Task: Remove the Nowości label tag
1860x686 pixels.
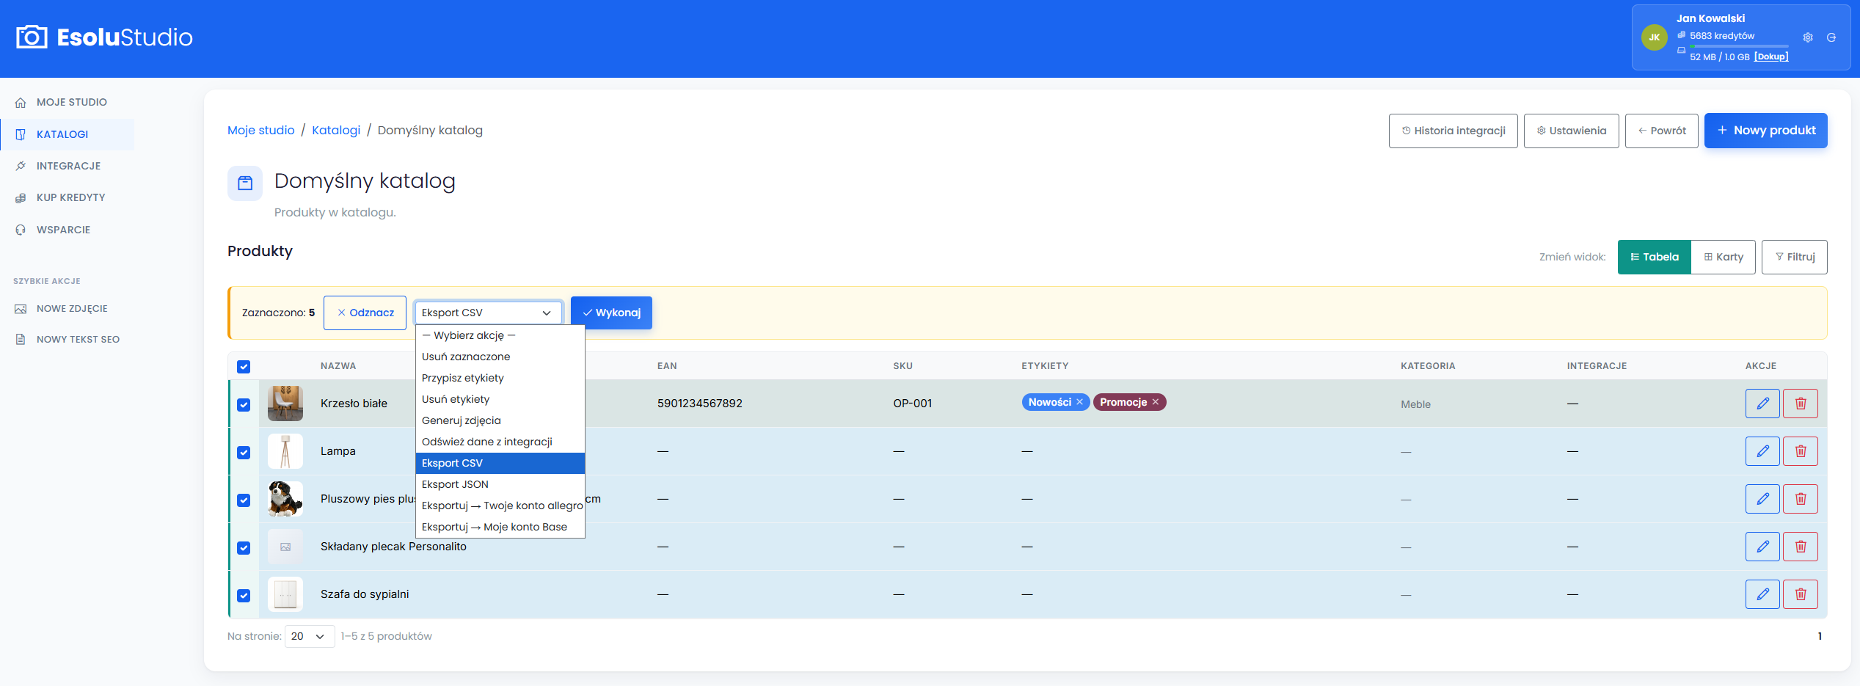Action: (1080, 402)
